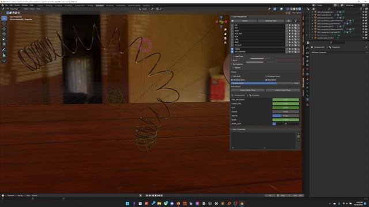Click the viewport overlays icon in header
The width and height of the screenshot is (369, 207).
click(x=281, y=9)
